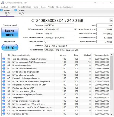Select row 'Tasa de errores de lectura sin procesar'
Image resolution: width=114 pixels, height=117 pixels.
tap(56, 59)
